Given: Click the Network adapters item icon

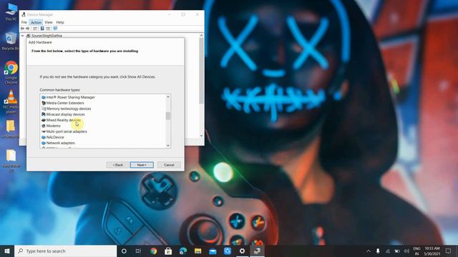Looking at the screenshot, I should tap(44, 143).
